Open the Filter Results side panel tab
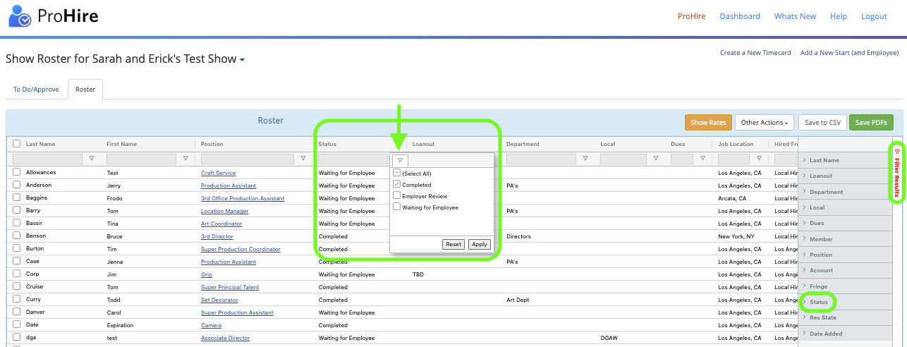The image size is (907, 347). pyautogui.click(x=897, y=172)
